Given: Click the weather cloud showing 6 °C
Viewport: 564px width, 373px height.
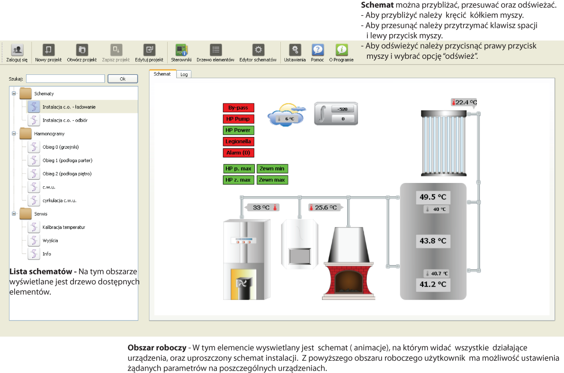Looking at the screenshot, I should (x=286, y=114).
